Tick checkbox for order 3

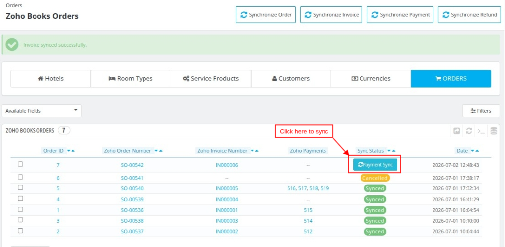20,220
